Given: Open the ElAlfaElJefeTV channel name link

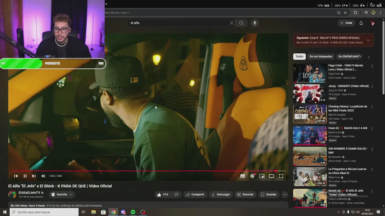Looking at the screenshot, I should coord(29,193).
